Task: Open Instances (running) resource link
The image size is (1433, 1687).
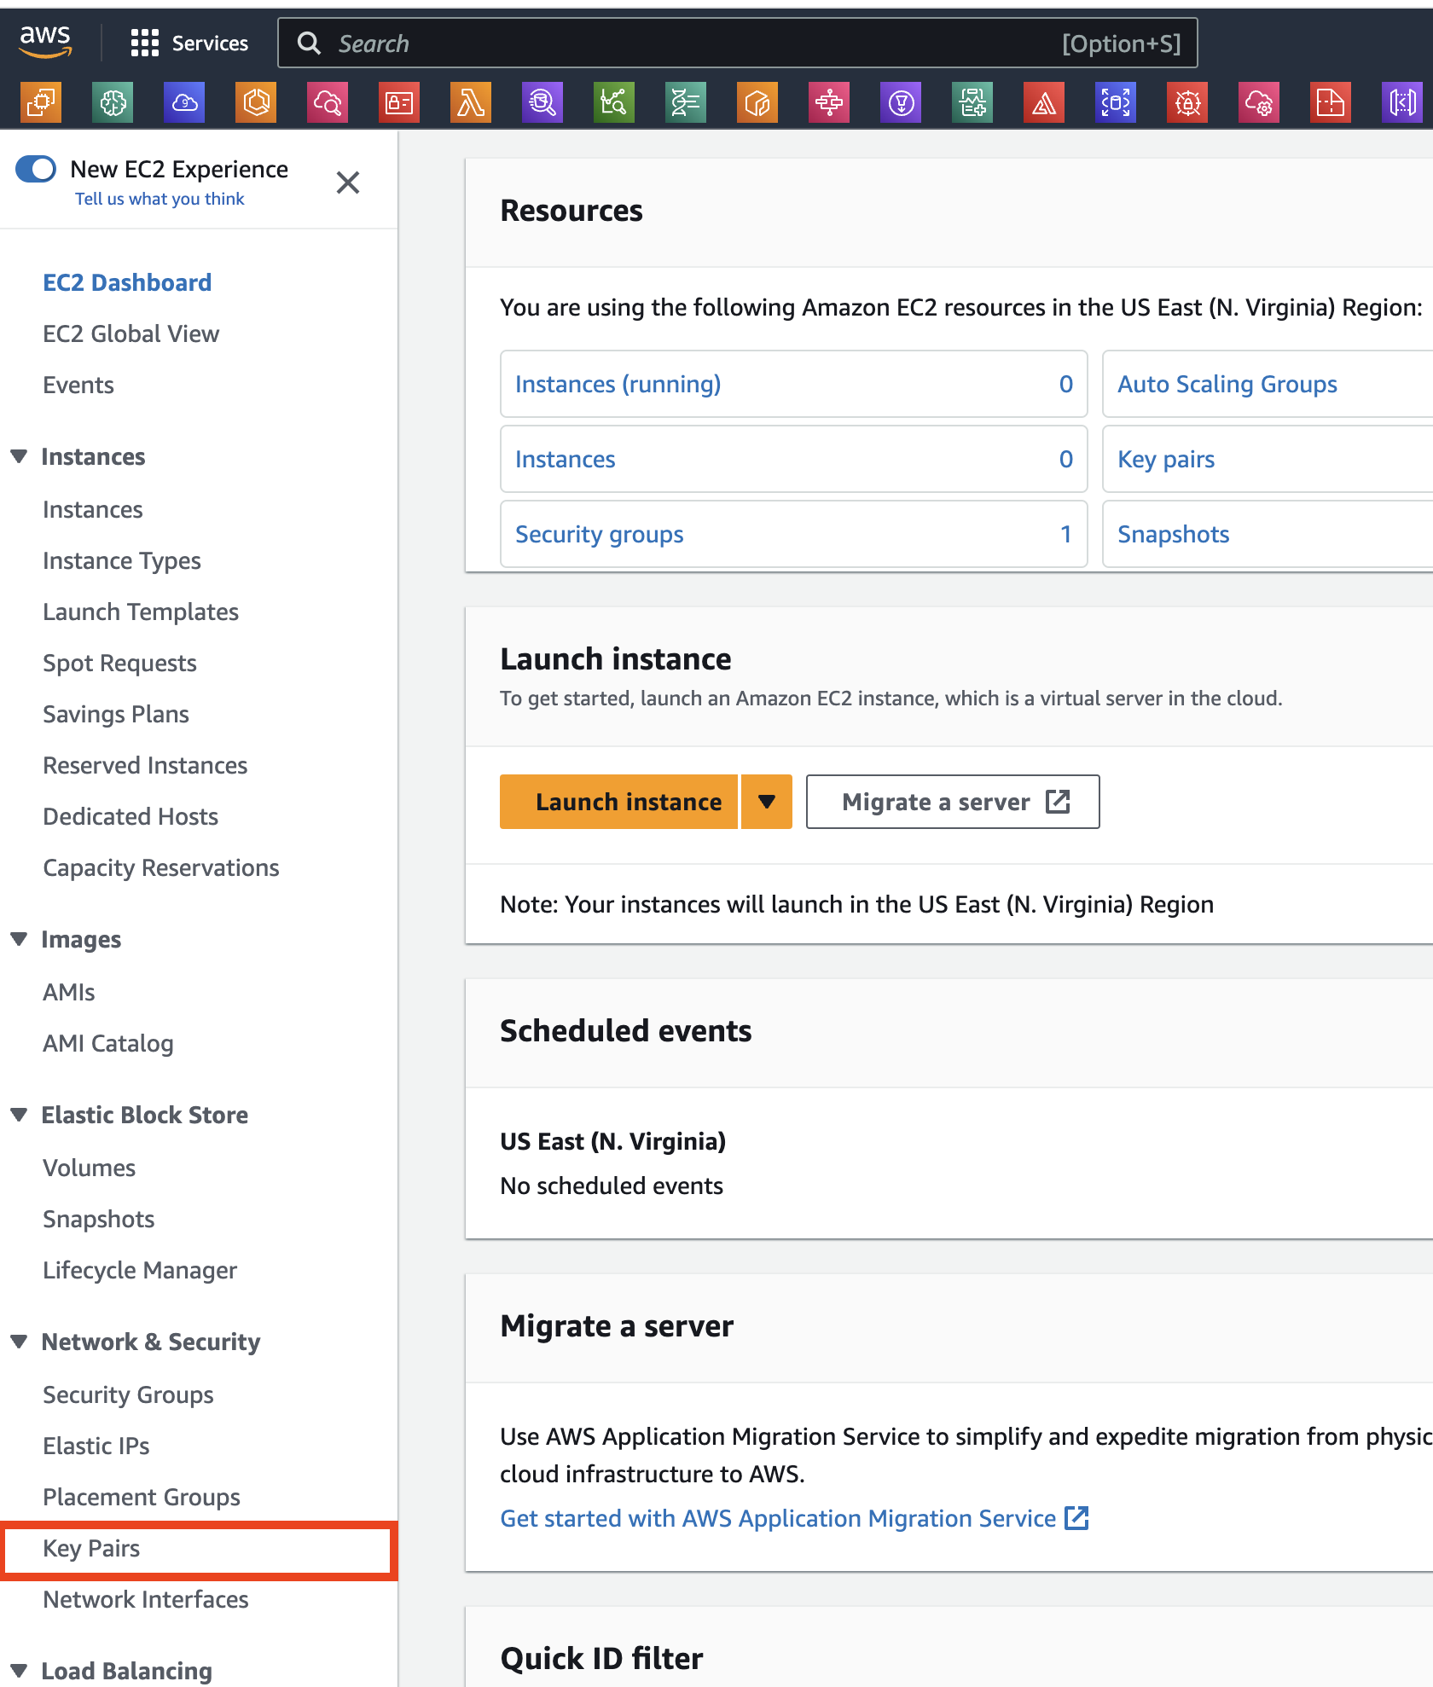Action: (x=618, y=384)
